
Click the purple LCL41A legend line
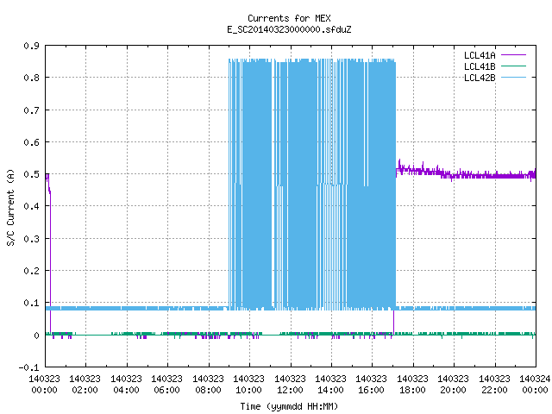[513, 55]
